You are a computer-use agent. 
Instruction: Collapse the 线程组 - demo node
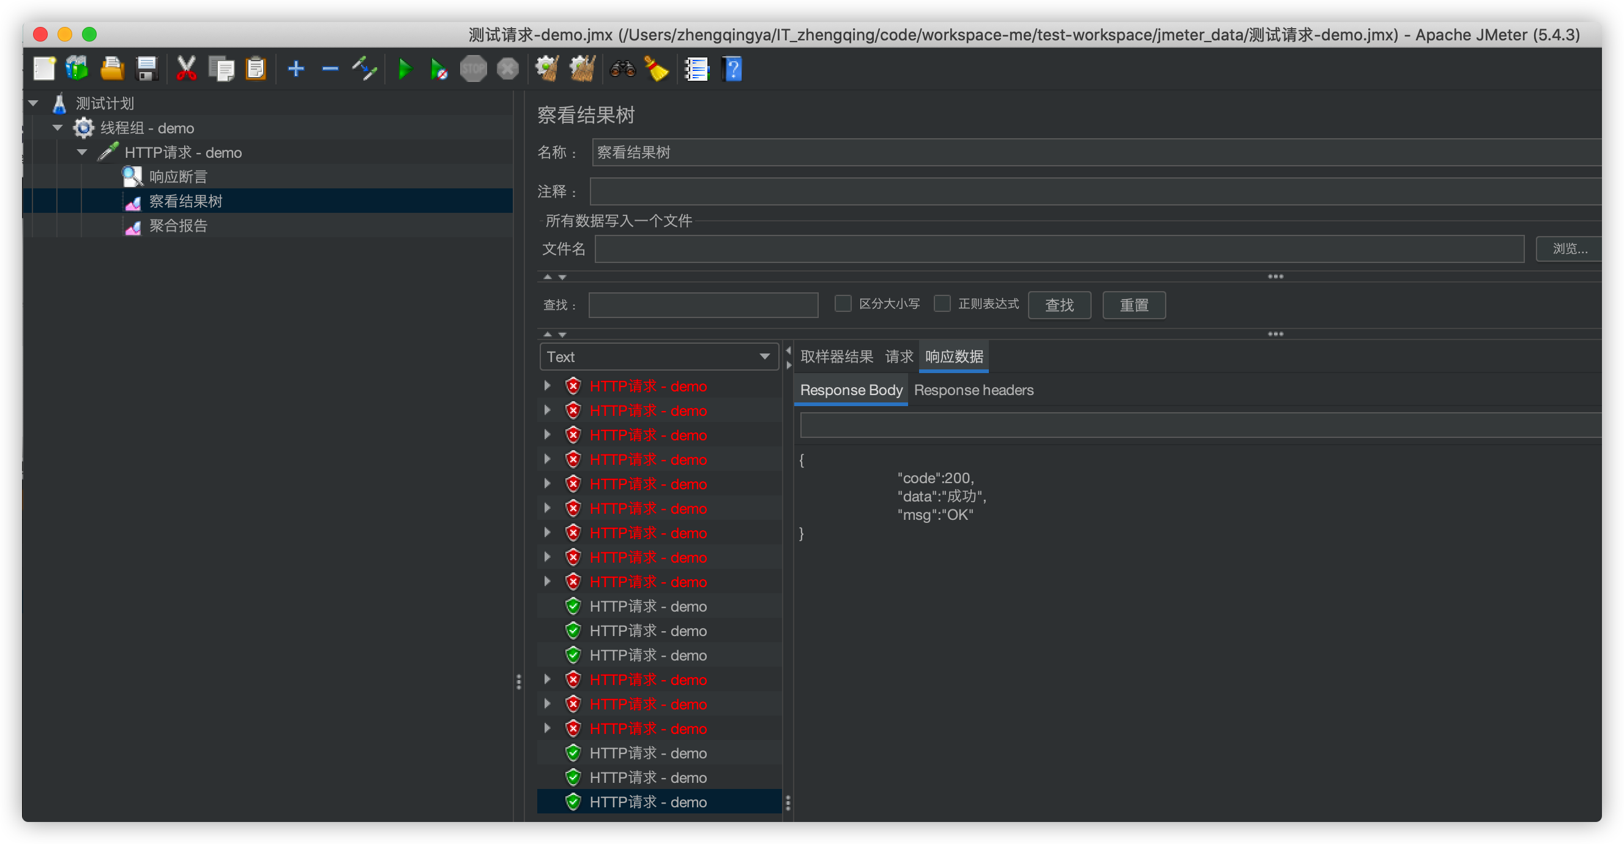(x=58, y=128)
